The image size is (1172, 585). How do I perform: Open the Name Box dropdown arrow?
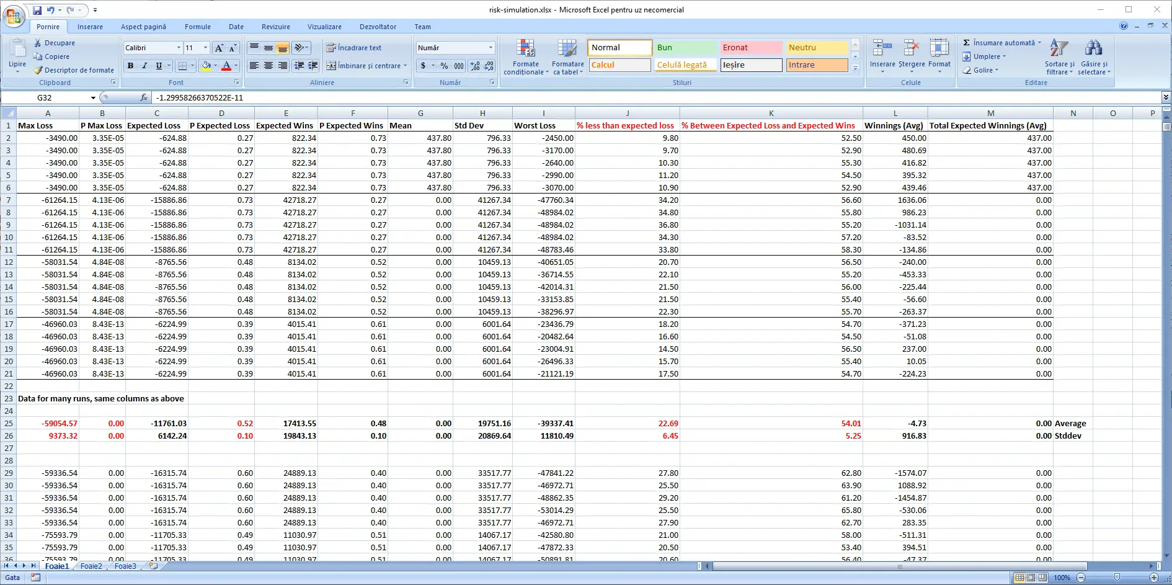93,97
